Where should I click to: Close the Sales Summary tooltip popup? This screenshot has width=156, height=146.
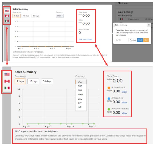pos(149,25)
